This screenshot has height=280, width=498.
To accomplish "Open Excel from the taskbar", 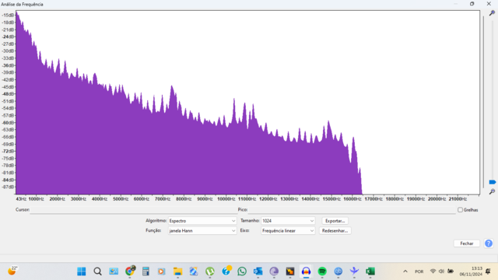I will click(370, 271).
